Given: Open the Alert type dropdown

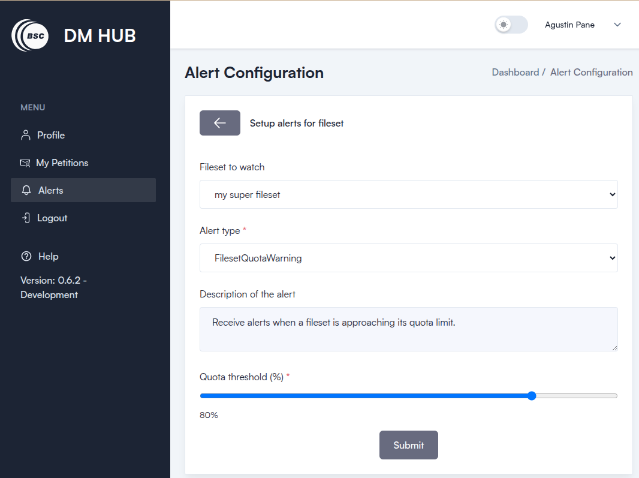Looking at the screenshot, I should click(x=408, y=258).
